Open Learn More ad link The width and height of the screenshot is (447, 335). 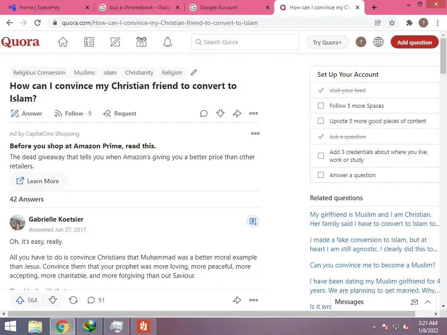(x=38, y=181)
